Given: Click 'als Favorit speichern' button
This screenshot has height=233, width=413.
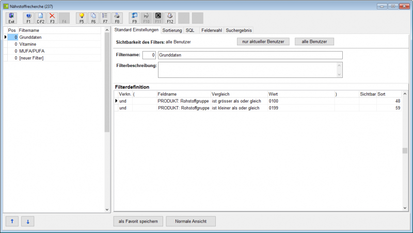Looking at the screenshot, I should (x=138, y=221).
